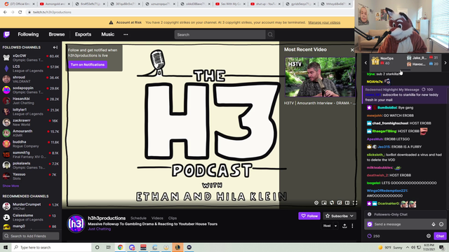The width and height of the screenshot is (449, 252).
Task: Click the Twitch logo home icon
Action: [6, 34]
